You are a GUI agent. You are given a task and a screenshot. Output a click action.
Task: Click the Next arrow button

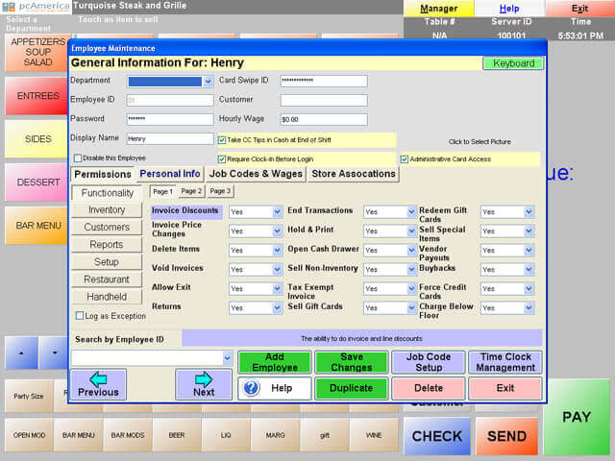point(203,384)
